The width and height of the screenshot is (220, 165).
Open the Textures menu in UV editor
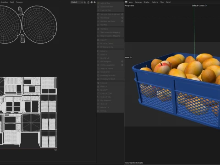point(19,2)
